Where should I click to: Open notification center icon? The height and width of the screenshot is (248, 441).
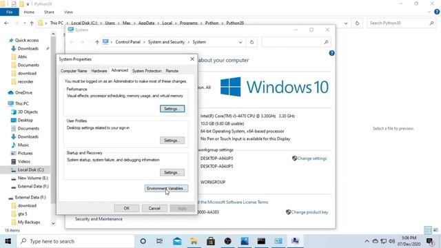[x=429, y=241]
